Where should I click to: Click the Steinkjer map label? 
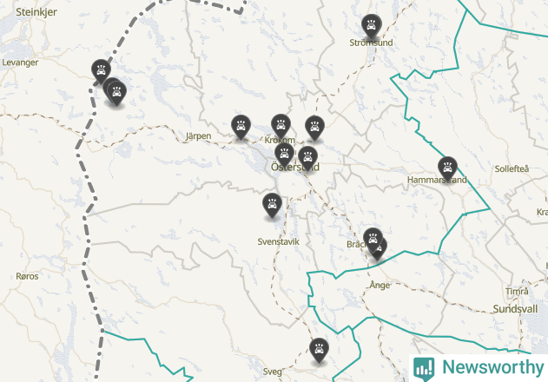click(36, 12)
